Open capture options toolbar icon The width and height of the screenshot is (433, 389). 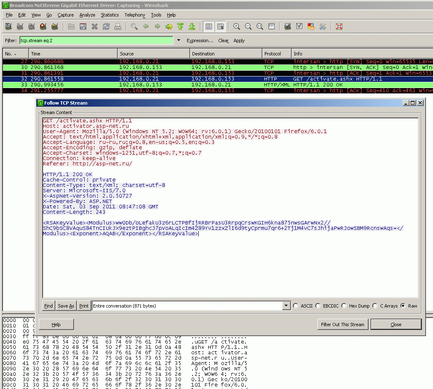(x=20, y=26)
